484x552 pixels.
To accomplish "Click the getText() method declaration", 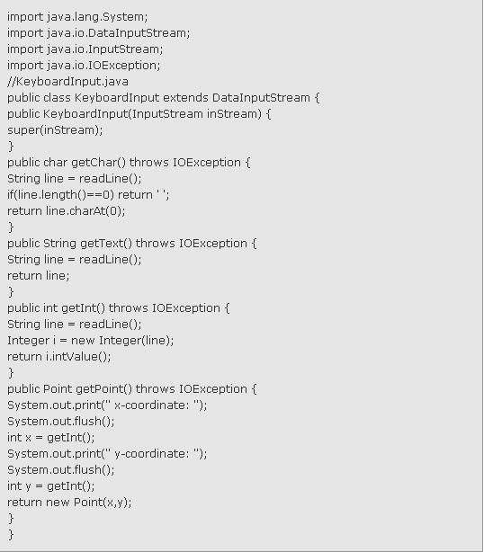I will 132,244.
